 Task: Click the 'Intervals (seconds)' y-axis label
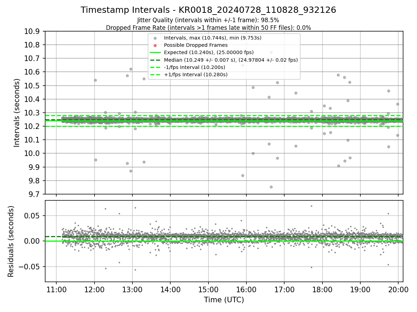click(17, 113)
